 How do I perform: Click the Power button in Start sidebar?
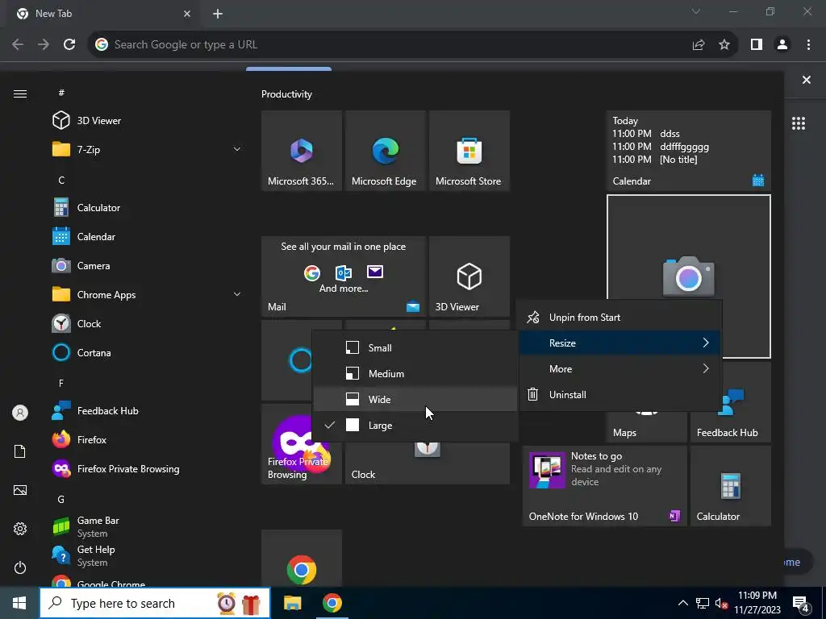[20, 567]
